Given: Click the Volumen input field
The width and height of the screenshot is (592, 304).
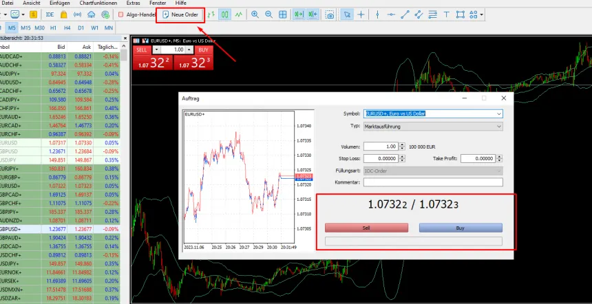Looking at the screenshot, I should click(381, 146).
